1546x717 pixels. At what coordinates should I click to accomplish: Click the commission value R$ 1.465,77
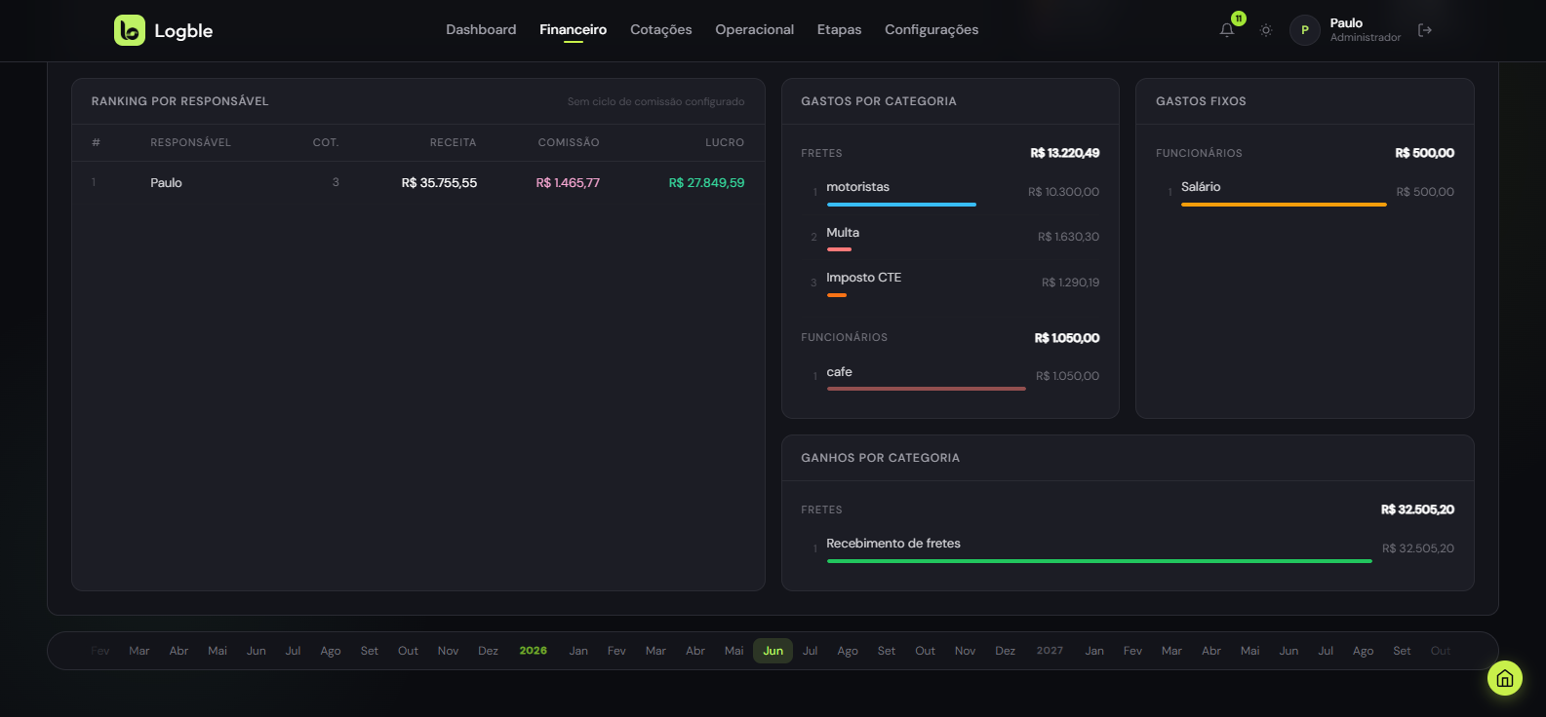click(569, 183)
